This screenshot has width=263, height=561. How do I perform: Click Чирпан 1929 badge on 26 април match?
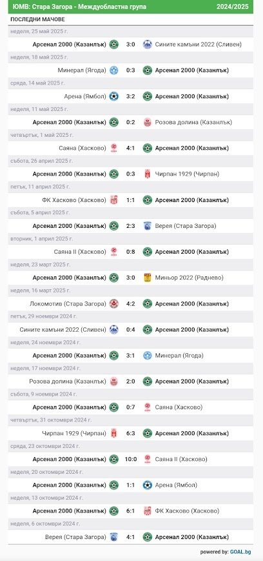147,174
